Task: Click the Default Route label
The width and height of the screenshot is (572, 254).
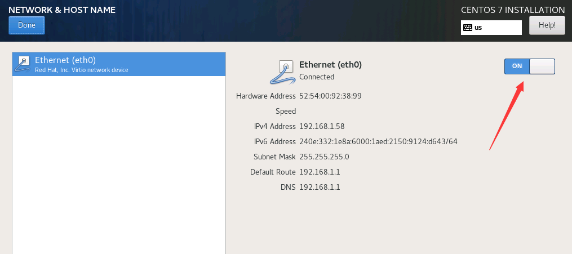Action: click(273, 172)
